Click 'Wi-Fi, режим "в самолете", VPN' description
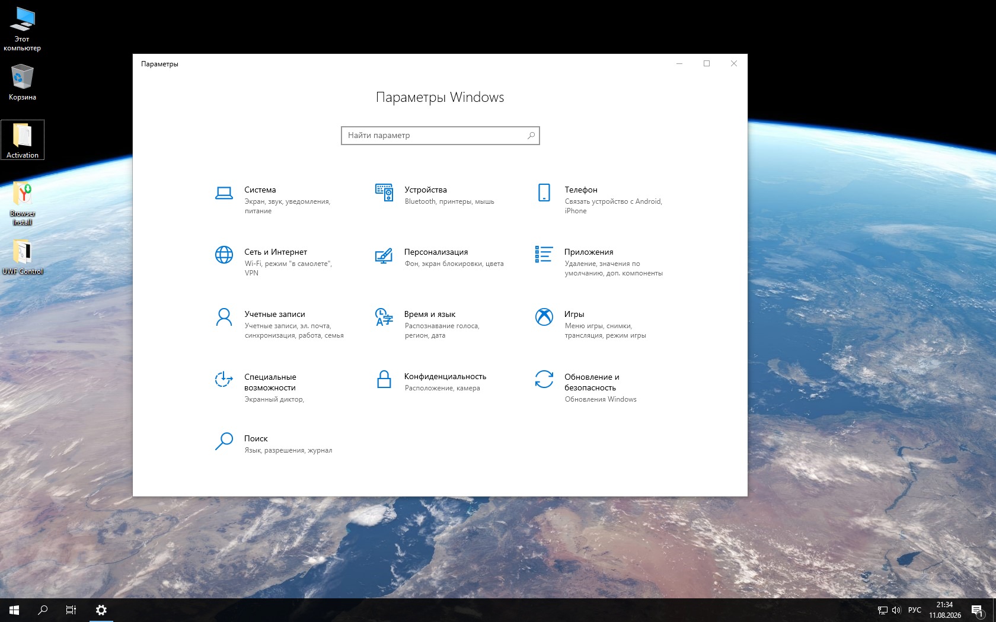This screenshot has width=996, height=622. point(288,268)
